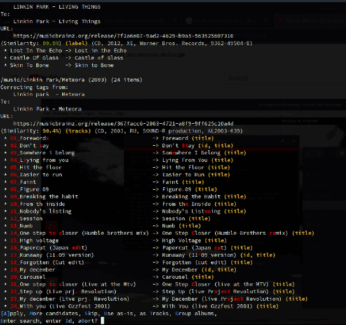This screenshot has height=325, width=346.
Task: Click the '09_Breaking the habit' track entry
Action: coord(44,197)
